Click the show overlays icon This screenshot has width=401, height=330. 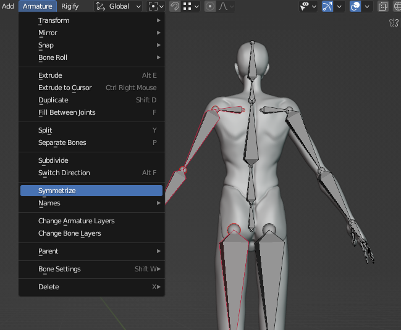coord(355,6)
